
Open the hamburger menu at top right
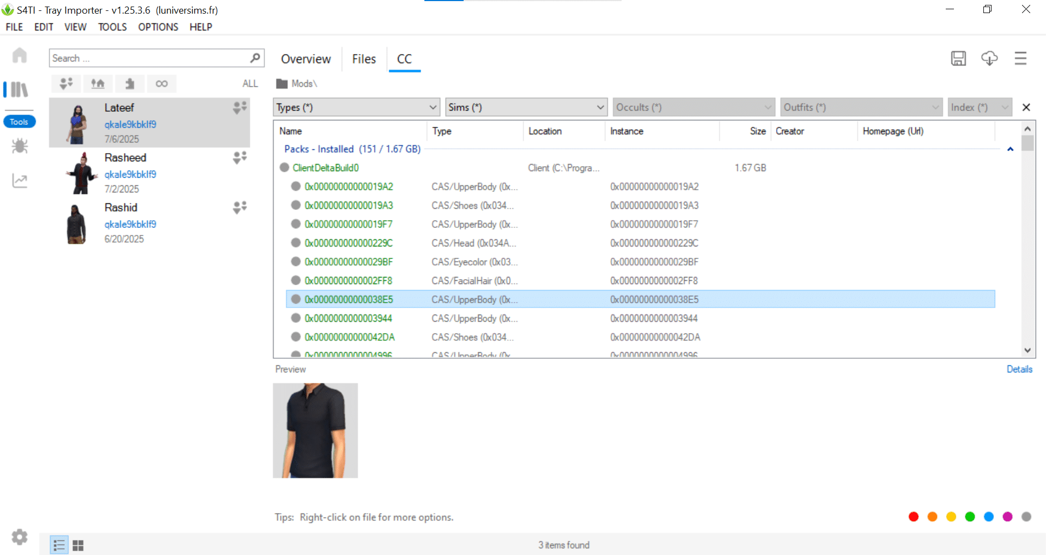[1021, 58]
